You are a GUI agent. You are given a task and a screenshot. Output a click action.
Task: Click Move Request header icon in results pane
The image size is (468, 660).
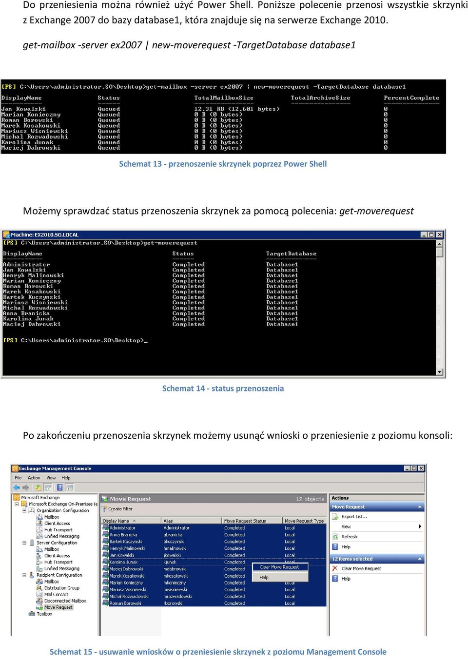[104, 499]
